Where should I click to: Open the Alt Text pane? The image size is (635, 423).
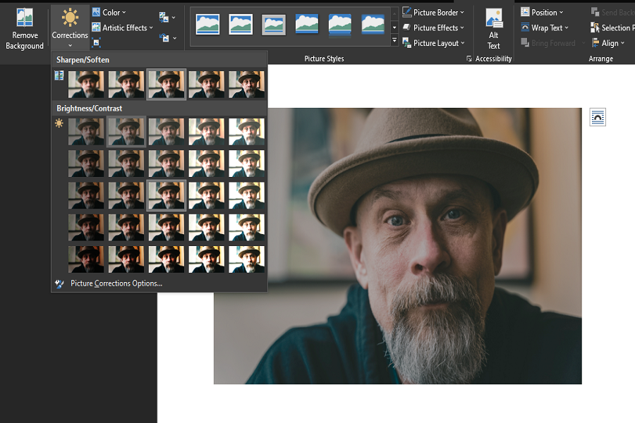[494, 28]
